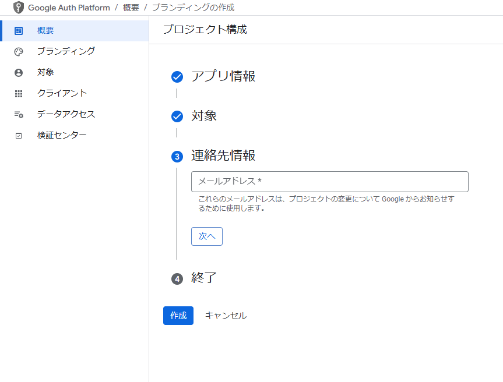This screenshot has height=382, width=503.
Task: Focus the メールアドレス input field
Action: (329, 182)
